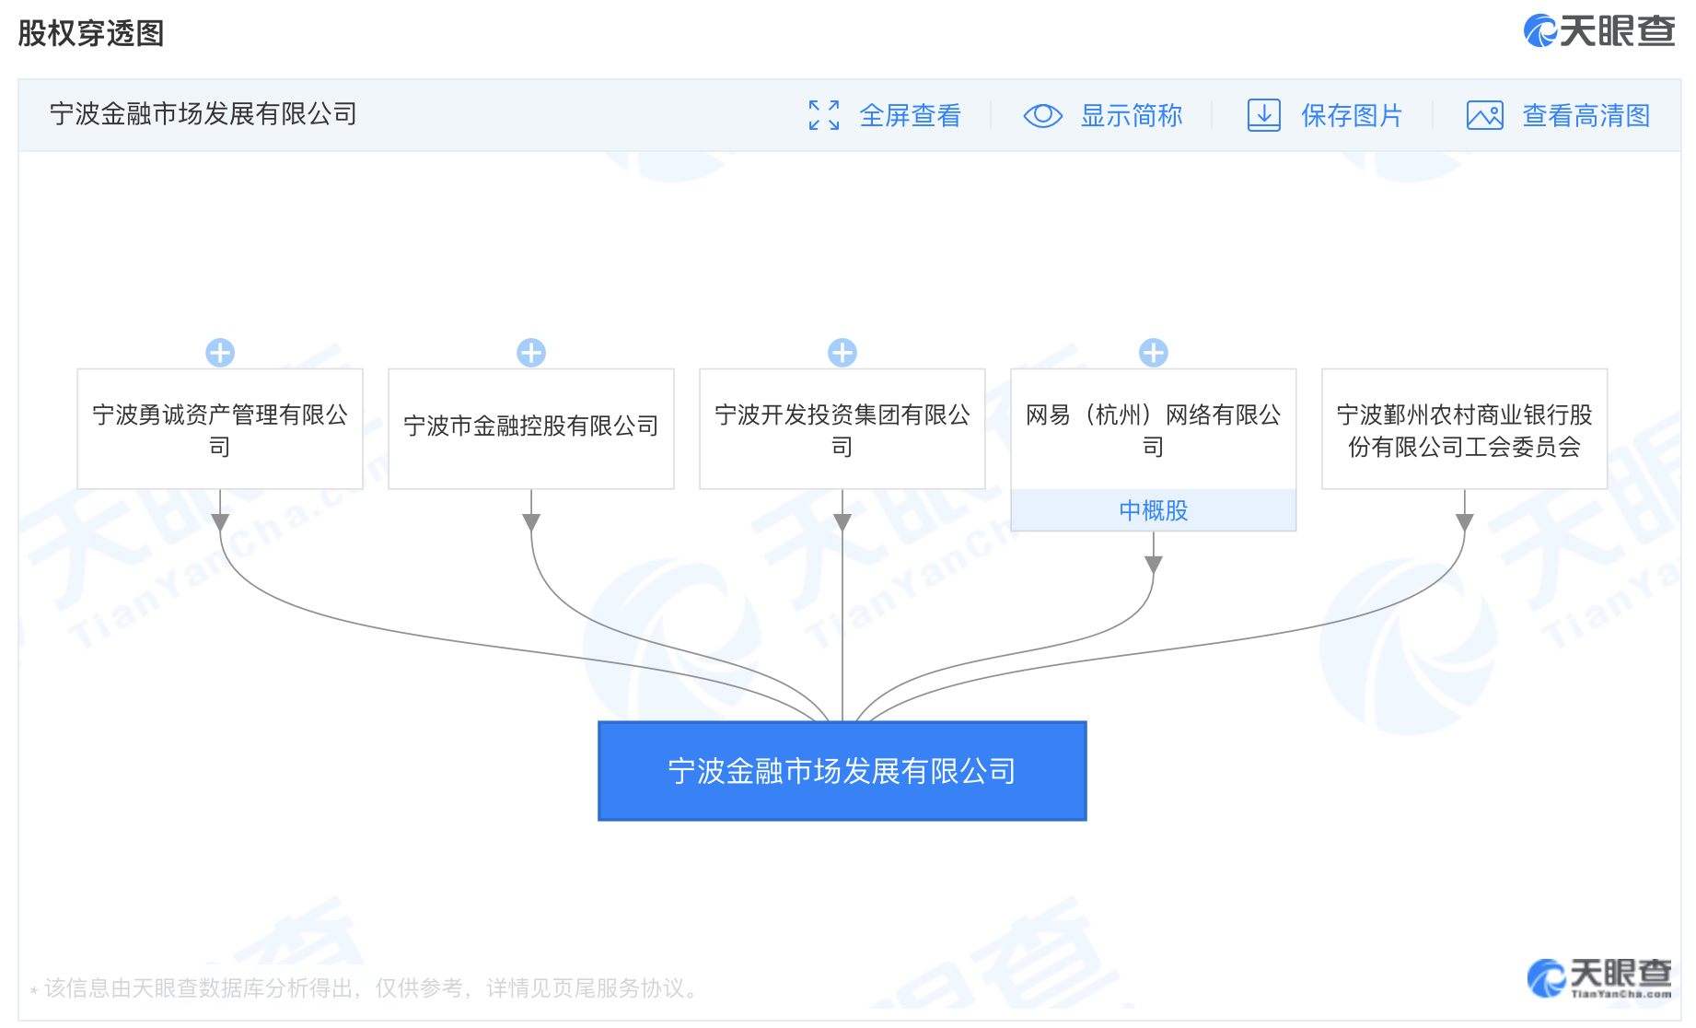
Task: Click the 中概股 tag under 网易
Action: [1154, 510]
